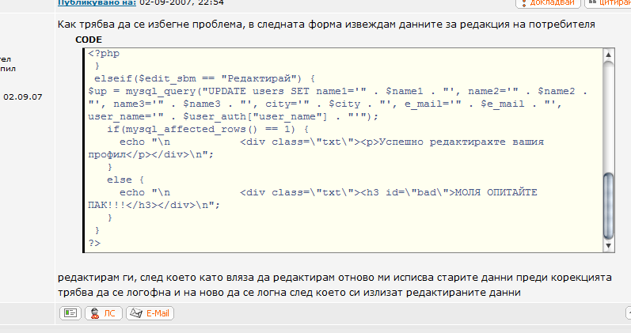Click the E-Mail button
The image size is (631, 333).
click(150, 313)
